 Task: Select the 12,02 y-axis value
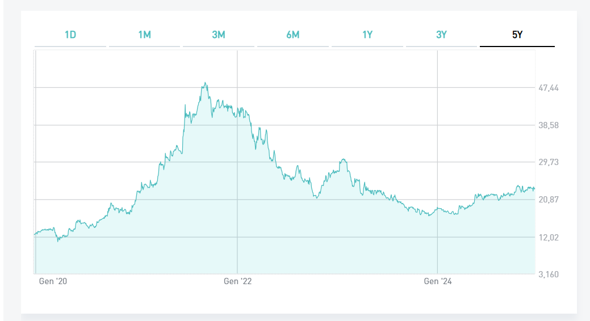tap(549, 237)
